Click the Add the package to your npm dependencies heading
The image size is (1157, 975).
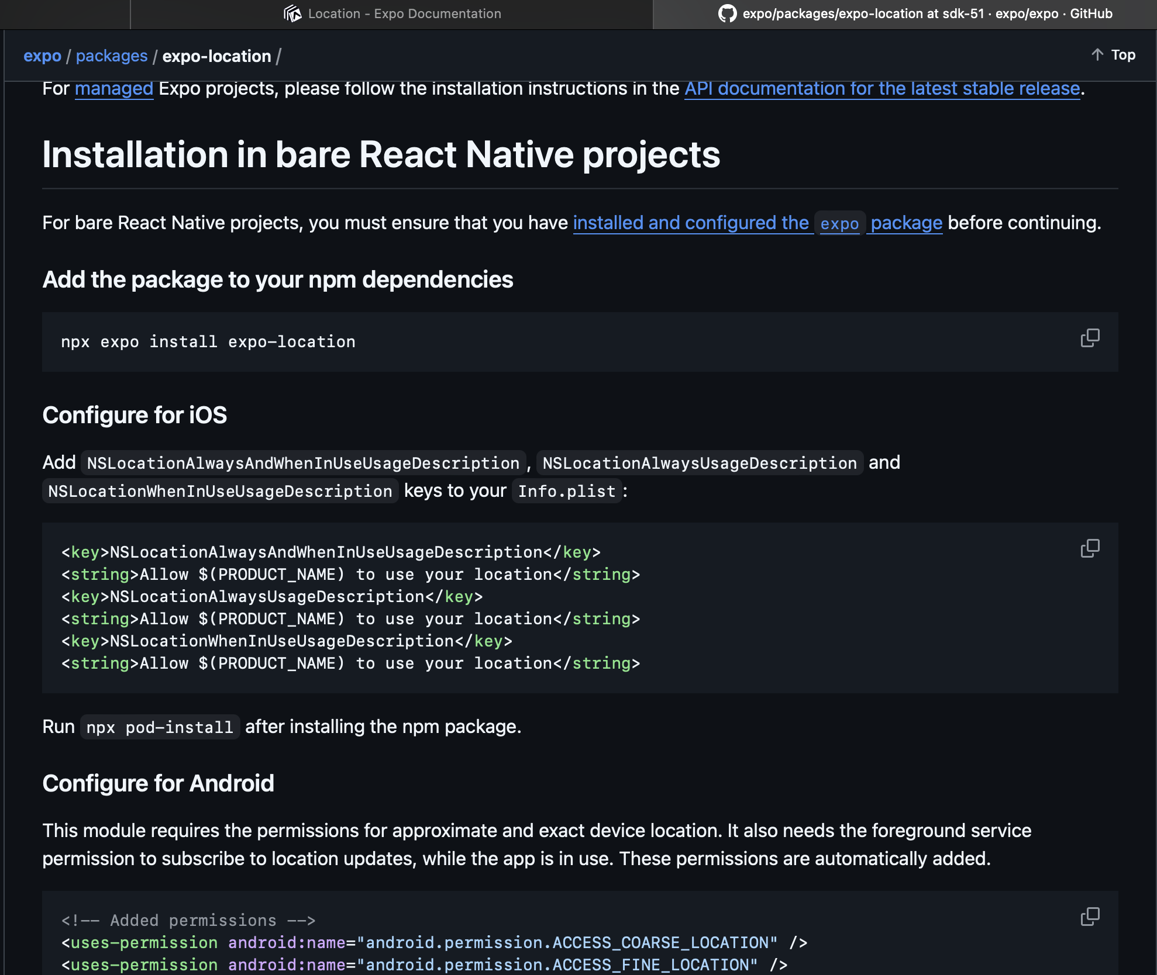278,279
